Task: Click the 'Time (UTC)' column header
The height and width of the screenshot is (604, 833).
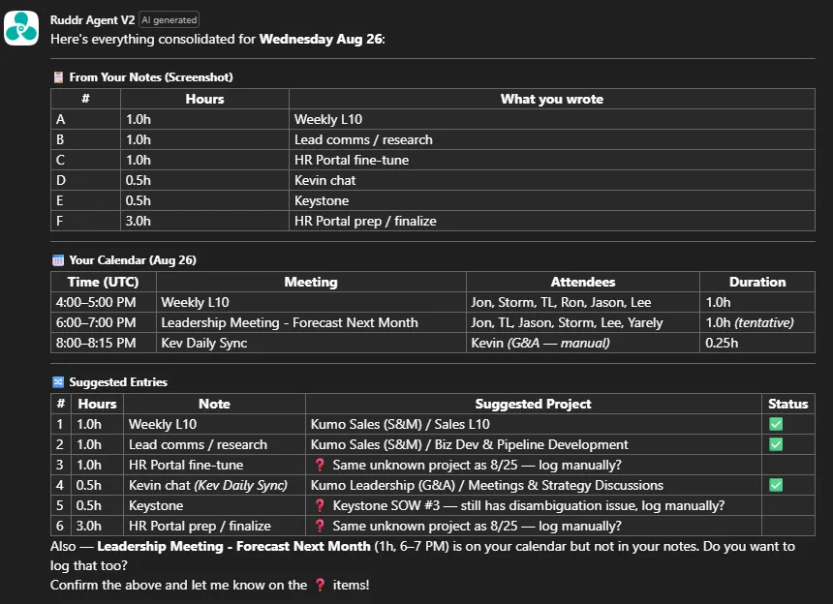Action: (103, 282)
